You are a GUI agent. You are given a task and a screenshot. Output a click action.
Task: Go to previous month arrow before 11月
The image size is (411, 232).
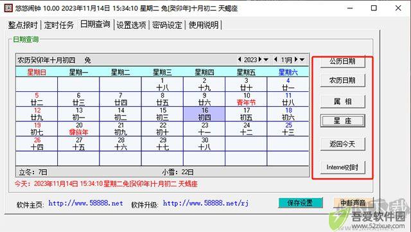(x=275, y=60)
